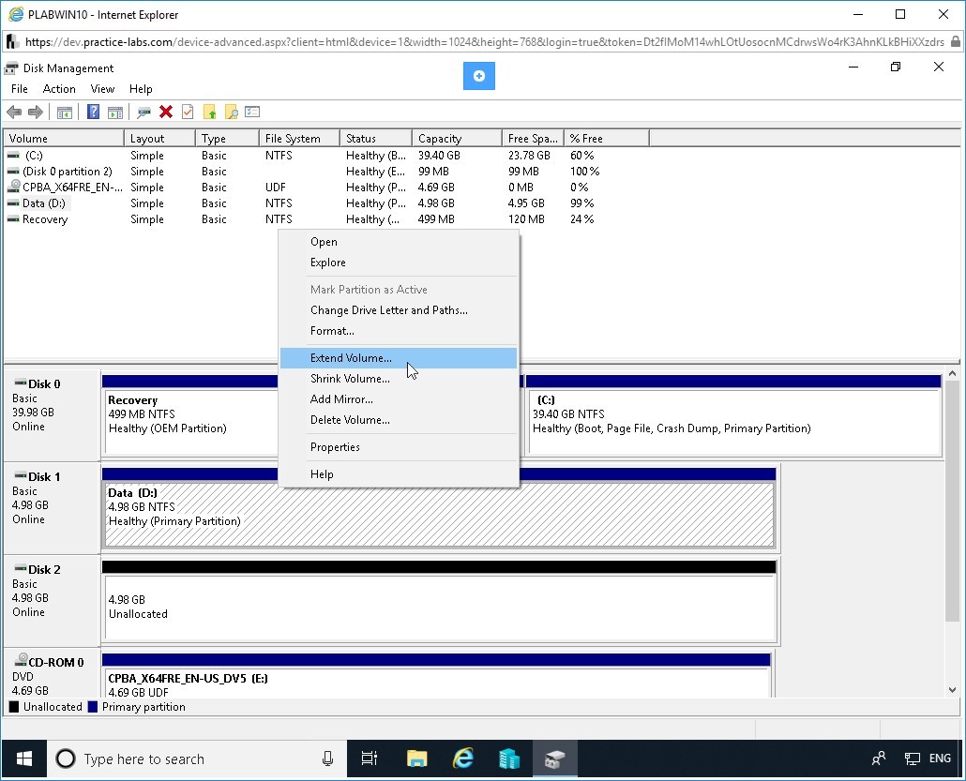The height and width of the screenshot is (781, 966).
Task: Click the % Free column header
Action: click(x=607, y=139)
